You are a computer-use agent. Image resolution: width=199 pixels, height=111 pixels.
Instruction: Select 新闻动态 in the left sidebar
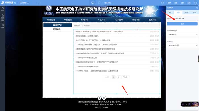(x=57, y=29)
